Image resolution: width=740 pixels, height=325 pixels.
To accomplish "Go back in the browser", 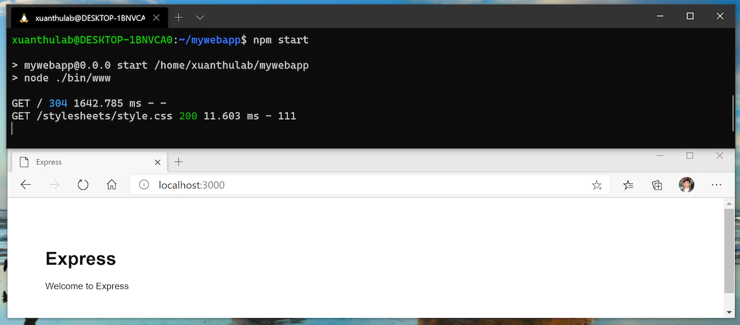I will [26, 185].
